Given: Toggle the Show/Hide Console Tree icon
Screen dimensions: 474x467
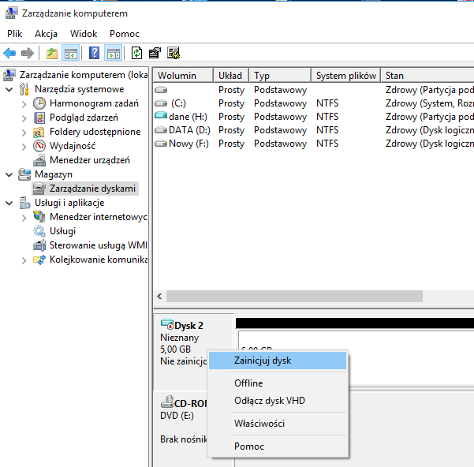Looking at the screenshot, I should [x=70, y=53].
